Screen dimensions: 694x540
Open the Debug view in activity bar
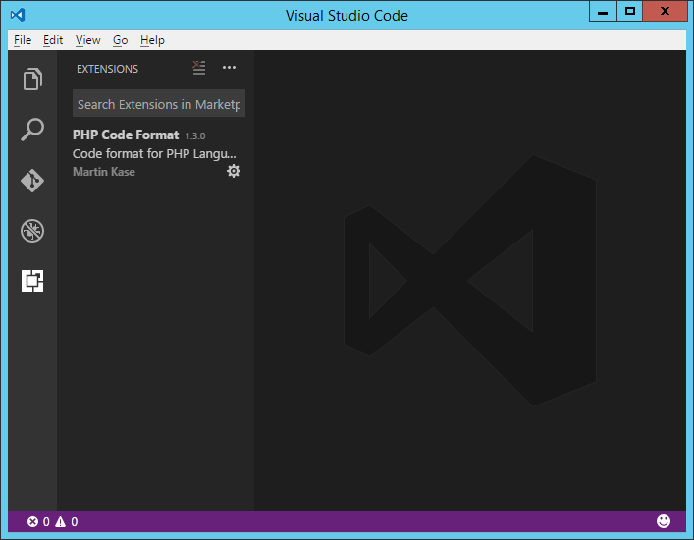pyautogui.click(x=32, y=231)
